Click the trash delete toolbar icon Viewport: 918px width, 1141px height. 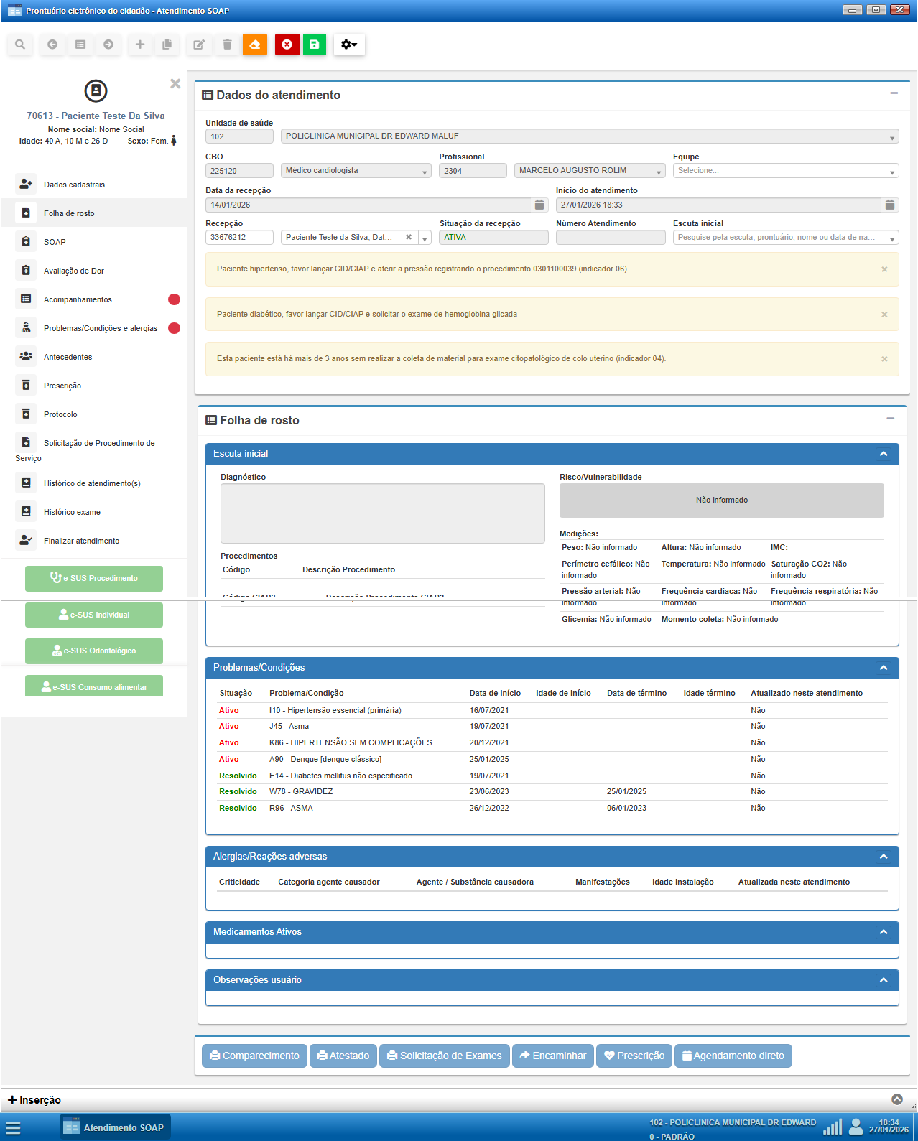pos(227,45)
